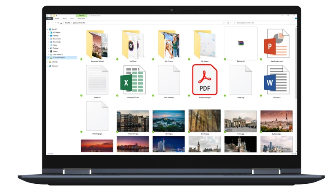The height and width of the screenshot is (193, 329).
Task: Select the Presentation.pdf file
Action: [x=205, y=81]
